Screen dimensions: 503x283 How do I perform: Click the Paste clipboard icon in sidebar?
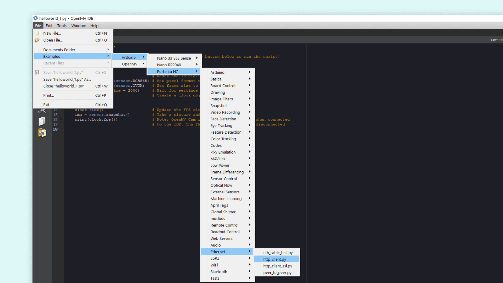pos(42,133)
